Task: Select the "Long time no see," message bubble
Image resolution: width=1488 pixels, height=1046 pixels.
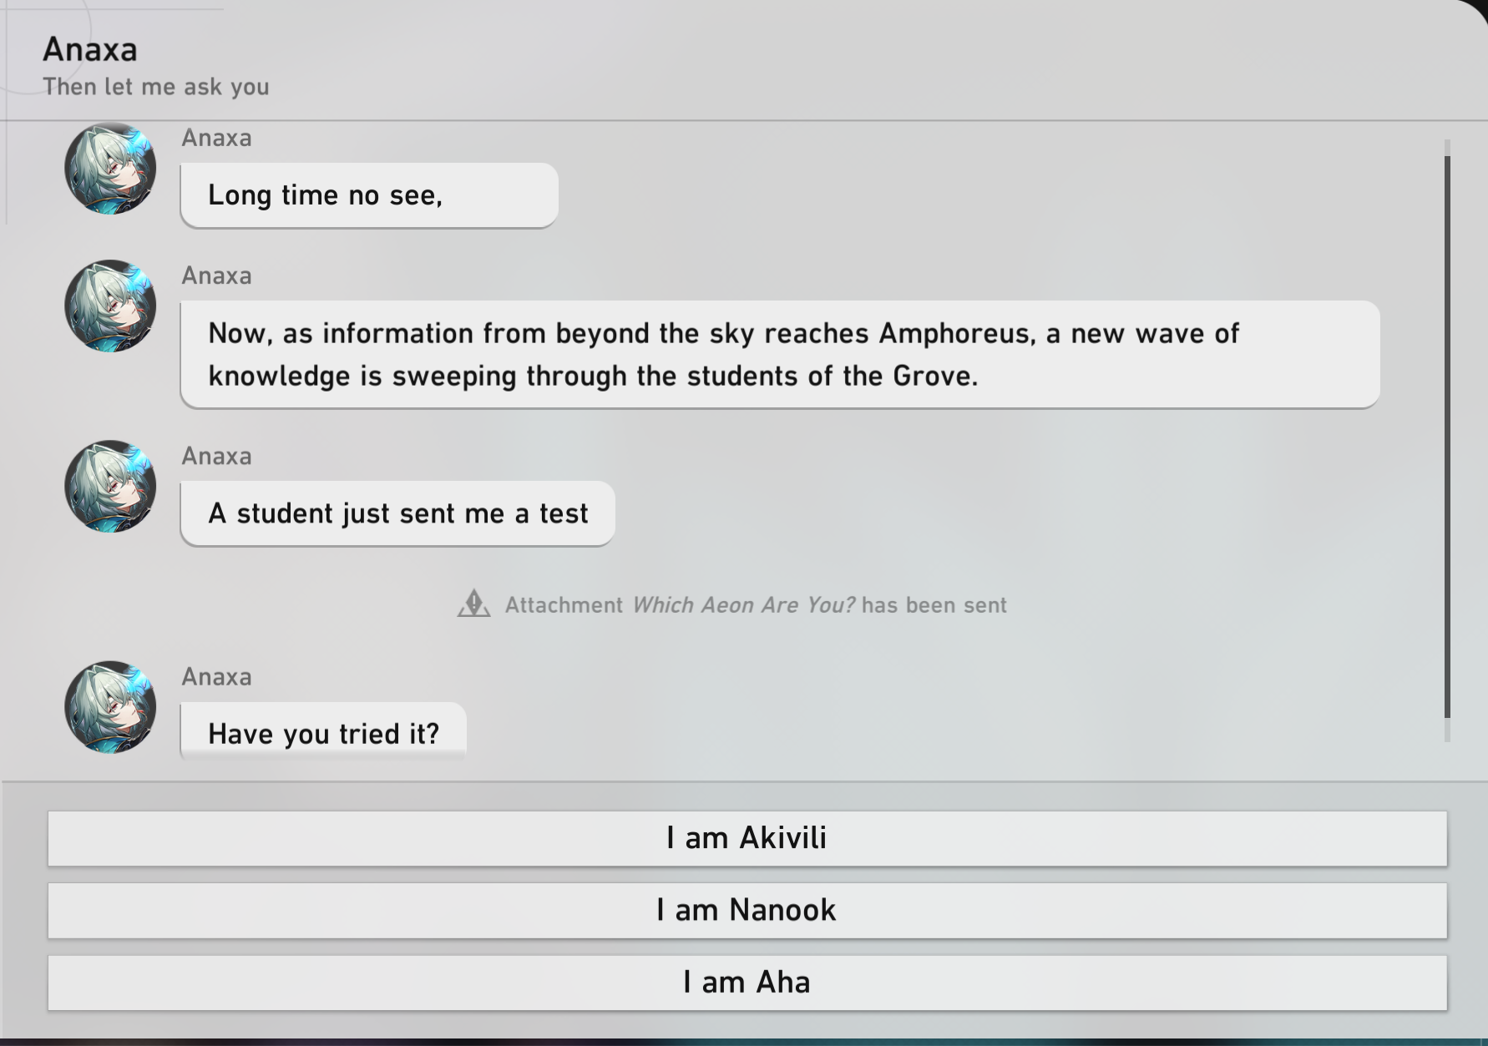Action: point(369,195)
